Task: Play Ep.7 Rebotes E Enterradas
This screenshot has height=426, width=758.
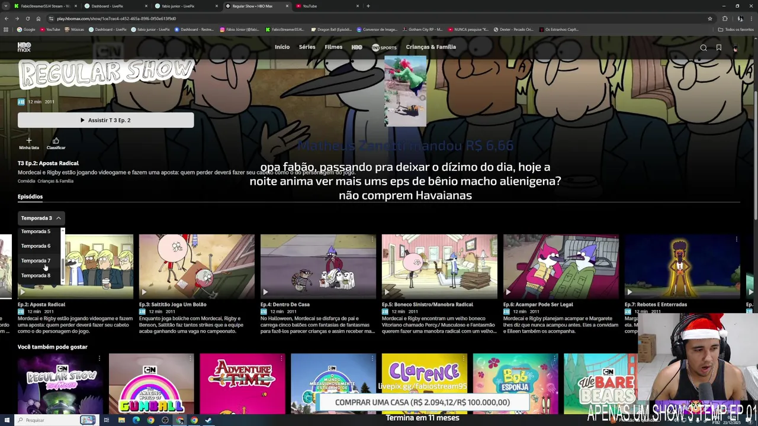Action: click(629, 292)
